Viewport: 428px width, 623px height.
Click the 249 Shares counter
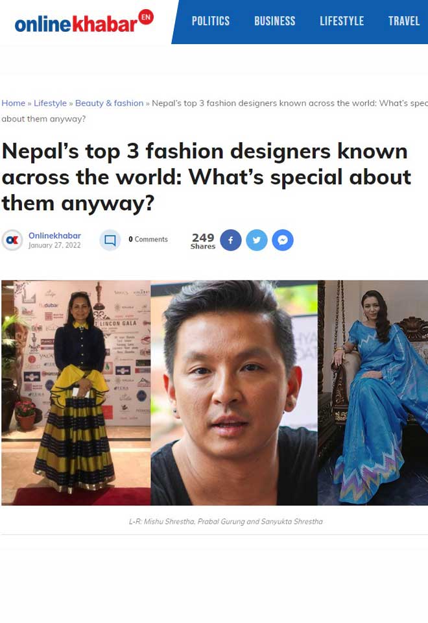pyautogui.click(x=203, y=241)
